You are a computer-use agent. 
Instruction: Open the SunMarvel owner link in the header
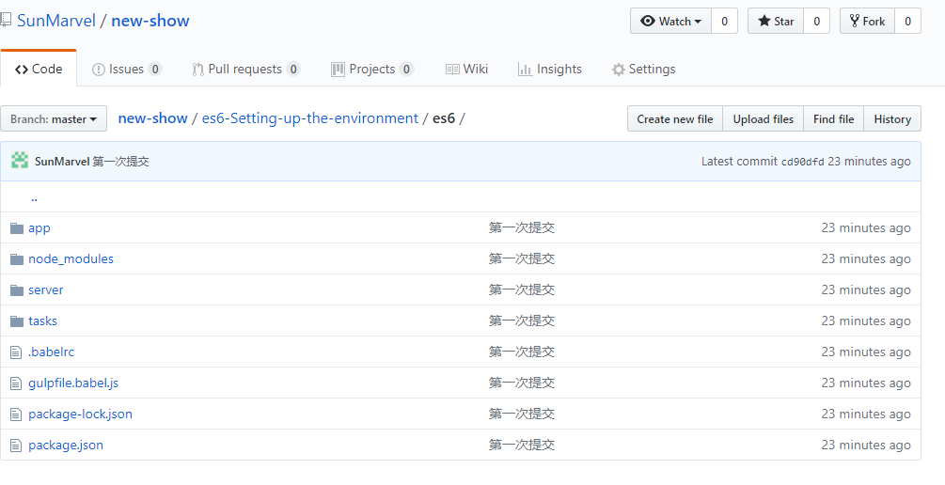[56, 21]
